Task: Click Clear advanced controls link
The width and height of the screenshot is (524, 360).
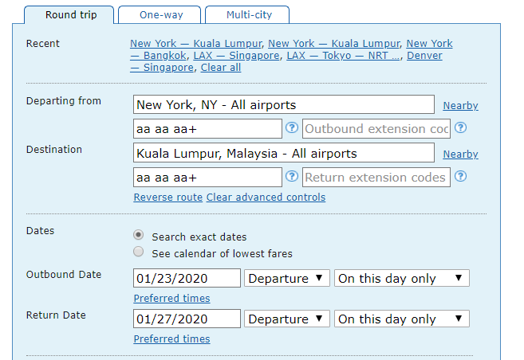Action: (x=266, y=198)
